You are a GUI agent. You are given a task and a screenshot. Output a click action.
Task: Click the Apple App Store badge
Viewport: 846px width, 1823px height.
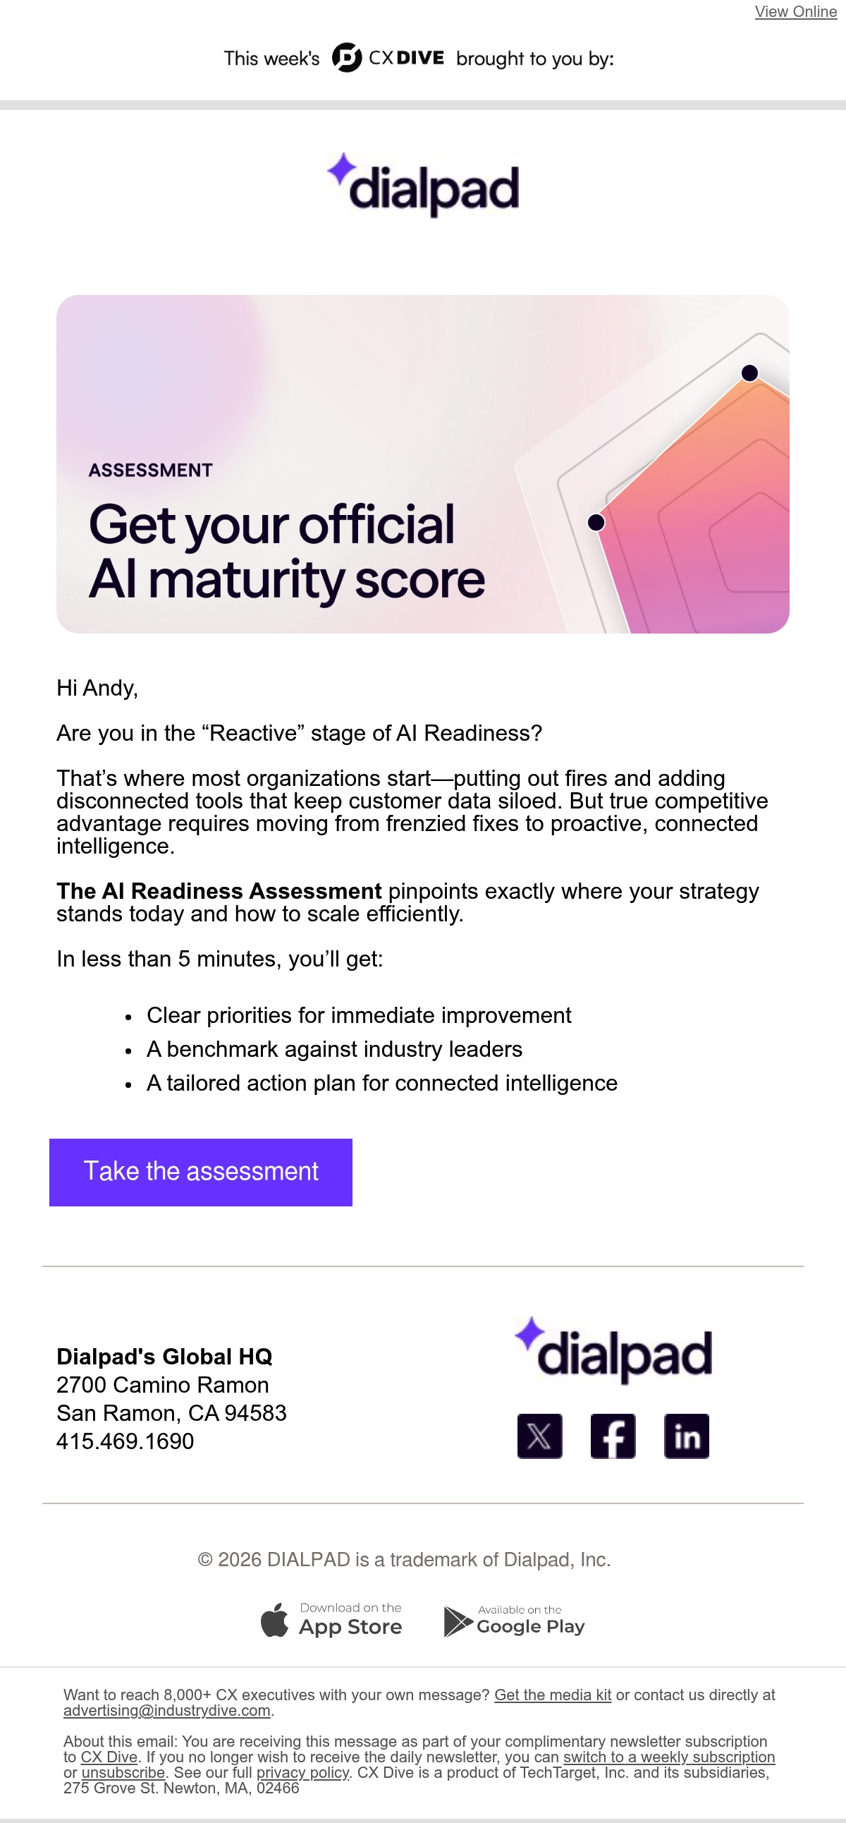click(x=331, y=1620)
